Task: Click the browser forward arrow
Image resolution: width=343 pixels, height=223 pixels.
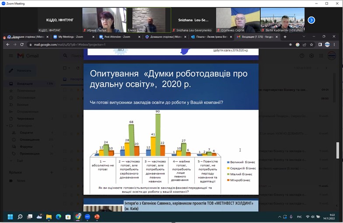Action: [15, 45]
